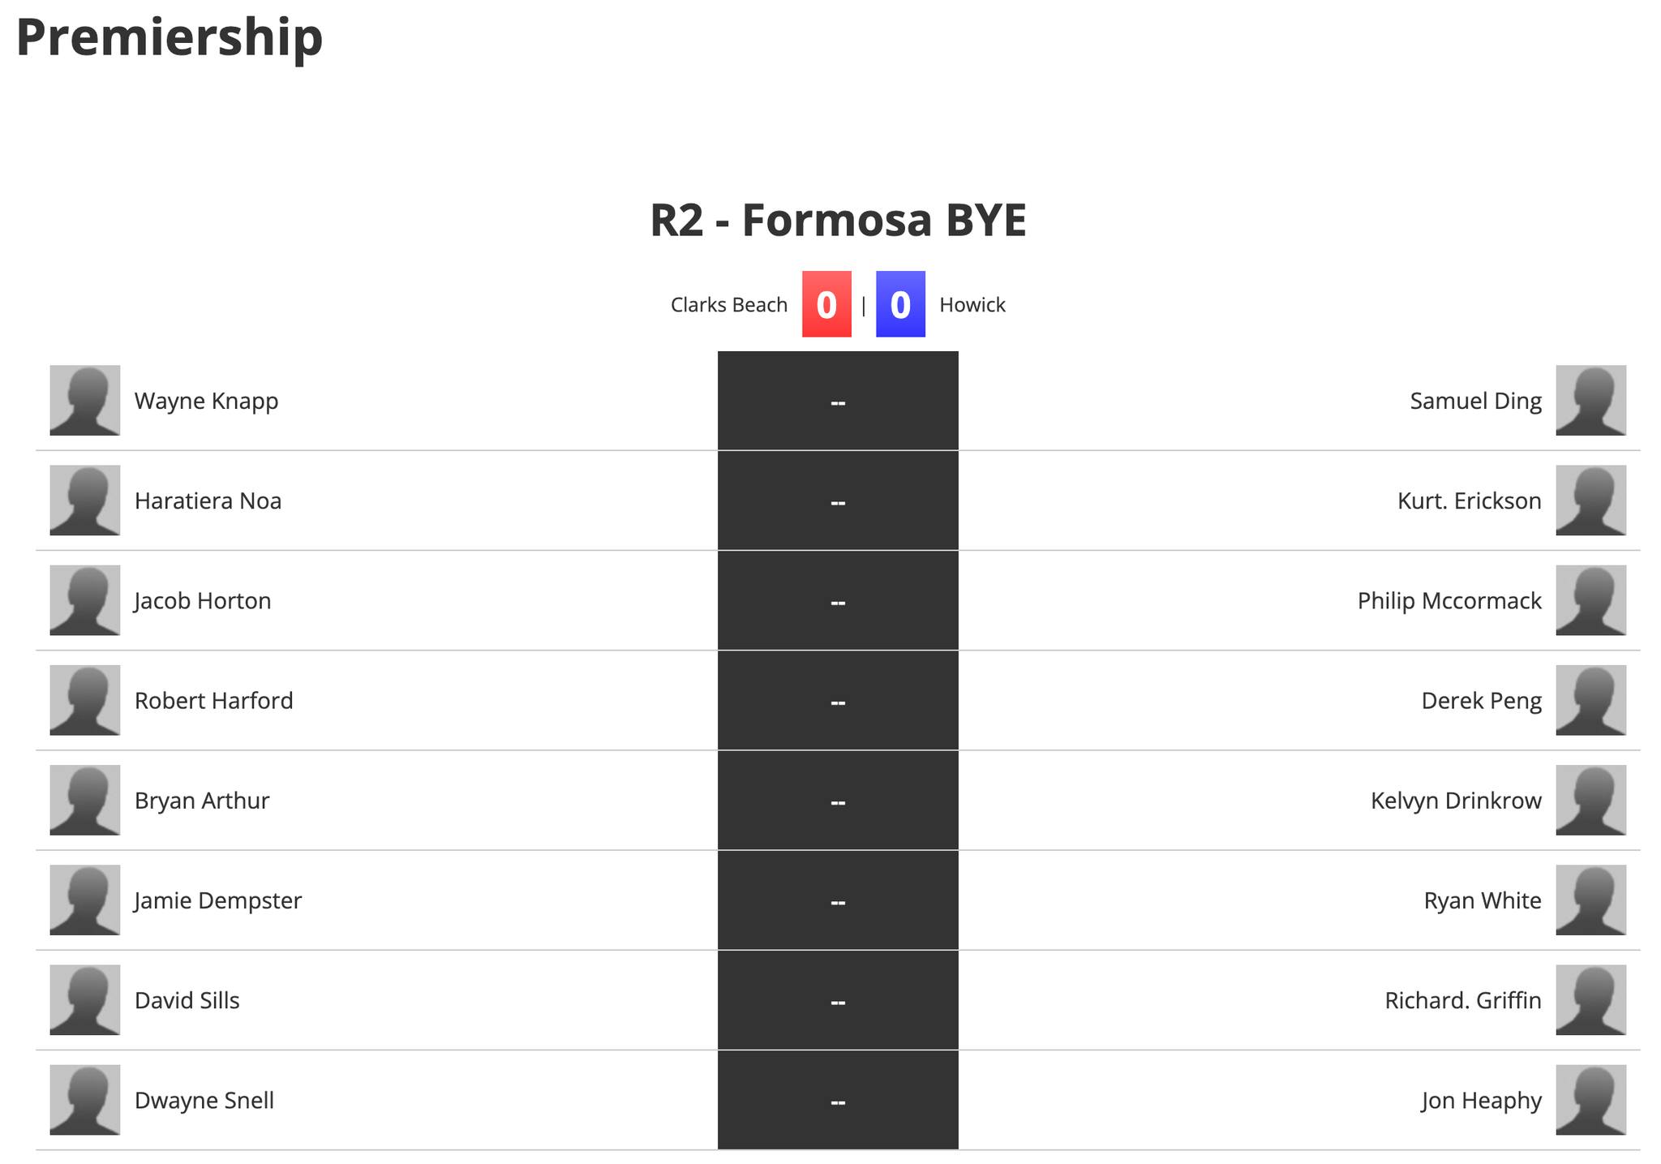Click Jon Heaphy's profile avatar
This screenshot has width=1661, height=1164.
1590,1100
